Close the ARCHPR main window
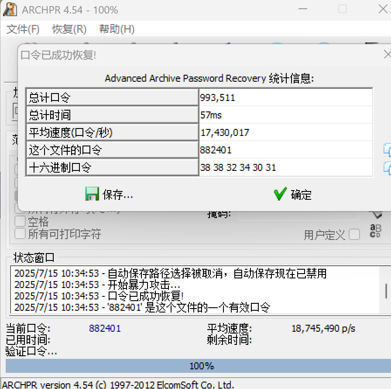The height and width of the screenshot is (389, 391). pos(383,9)
